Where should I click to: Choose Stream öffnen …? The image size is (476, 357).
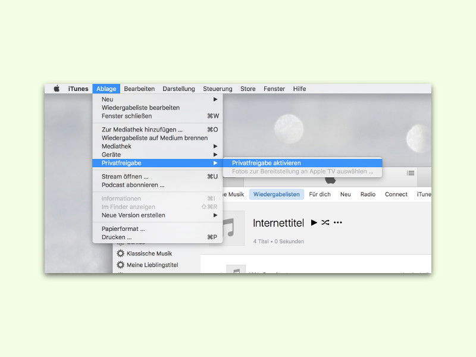pos(158,177)
